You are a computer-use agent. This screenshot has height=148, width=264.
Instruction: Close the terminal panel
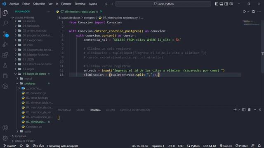260,110
